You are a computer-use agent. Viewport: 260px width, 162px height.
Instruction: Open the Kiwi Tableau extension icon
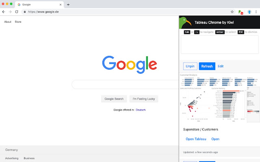pyautogui.click(x=240, y=12)
